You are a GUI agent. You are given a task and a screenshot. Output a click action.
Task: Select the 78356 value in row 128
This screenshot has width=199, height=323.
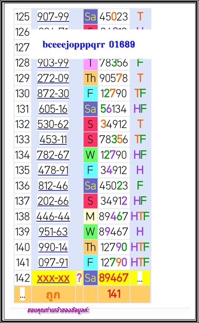click(114, 63)
